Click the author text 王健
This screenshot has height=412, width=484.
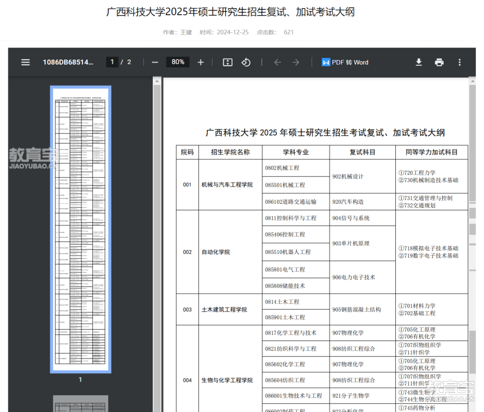click(186, 32)
